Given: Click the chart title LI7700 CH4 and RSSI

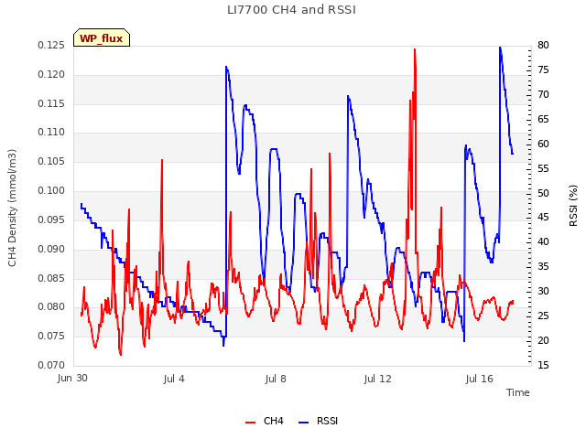Looking at the screenshot, I should (291, 10).
